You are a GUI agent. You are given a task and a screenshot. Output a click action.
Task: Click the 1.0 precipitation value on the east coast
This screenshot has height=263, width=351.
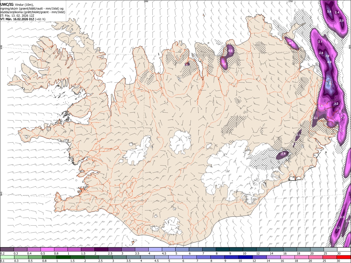pos(321,106)
